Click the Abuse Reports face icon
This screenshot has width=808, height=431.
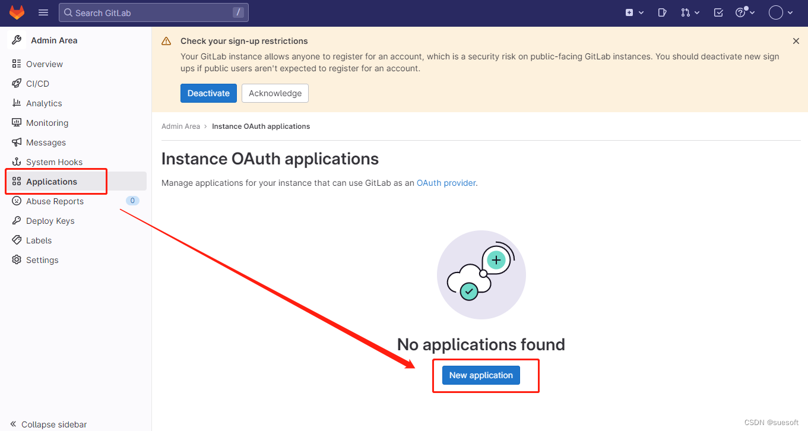17,201
